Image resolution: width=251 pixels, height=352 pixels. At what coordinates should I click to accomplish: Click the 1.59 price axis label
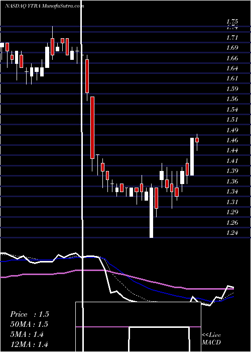coord(232,89)
